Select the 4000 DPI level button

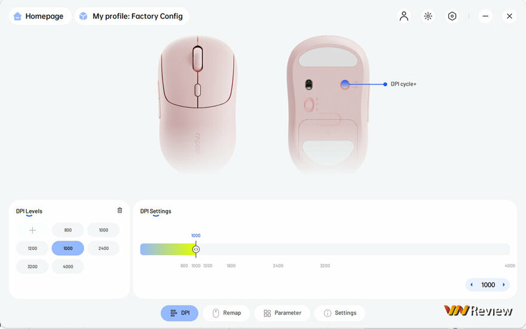pyautogui.click(x=68, y=266)
